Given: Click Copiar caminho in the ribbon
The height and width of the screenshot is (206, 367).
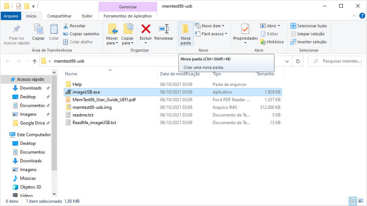Looking at the screenshot, I should click(x=81, y=34).
